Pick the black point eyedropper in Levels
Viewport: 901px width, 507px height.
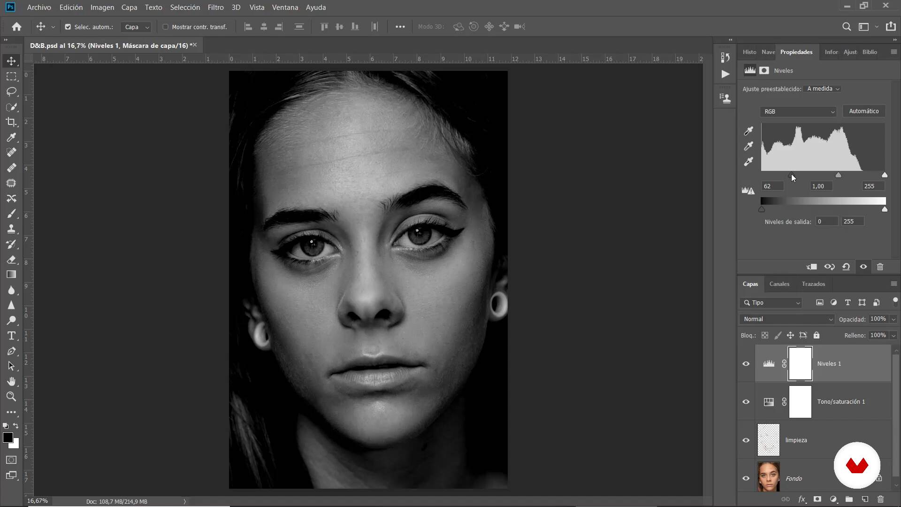748,131
